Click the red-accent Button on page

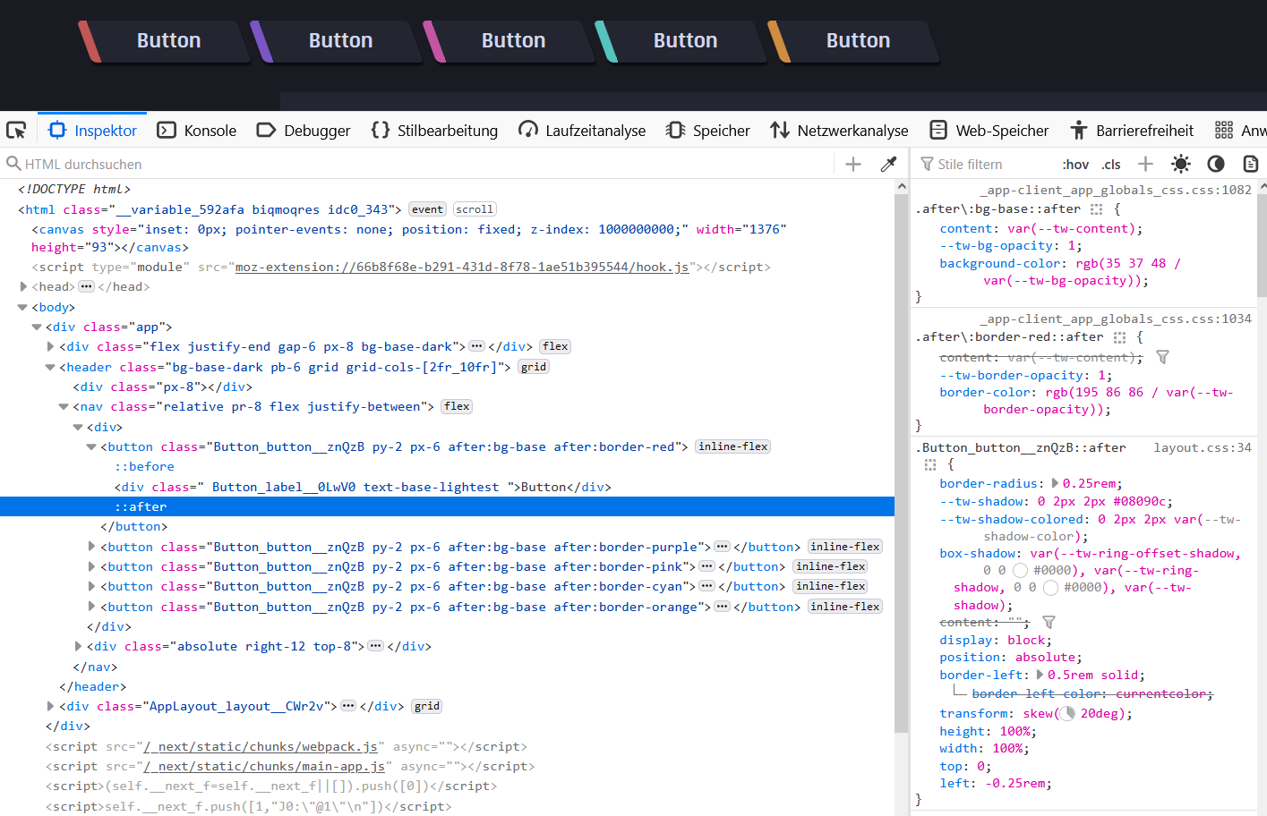pos(165,41)
